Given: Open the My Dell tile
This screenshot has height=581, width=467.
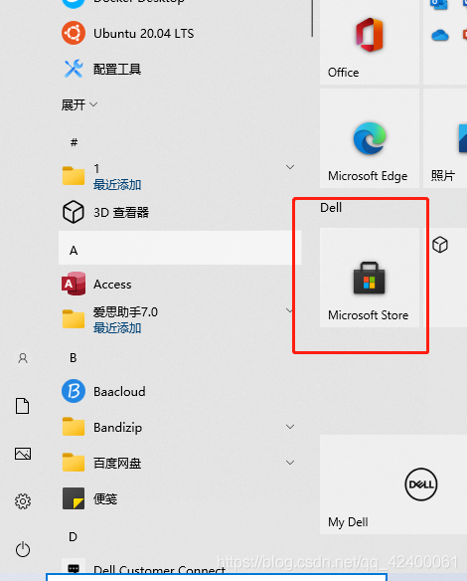Looking at the screenshot, I should click(393, 484).
